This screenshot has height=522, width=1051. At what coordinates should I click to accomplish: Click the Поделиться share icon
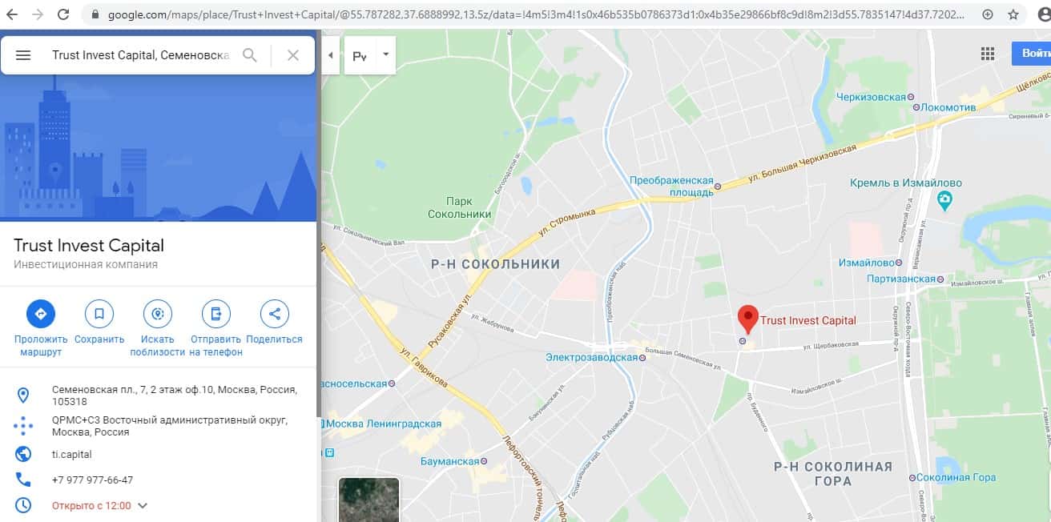275,314
